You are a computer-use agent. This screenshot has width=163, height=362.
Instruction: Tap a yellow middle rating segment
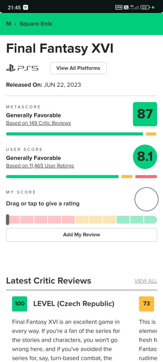[96, 220]
